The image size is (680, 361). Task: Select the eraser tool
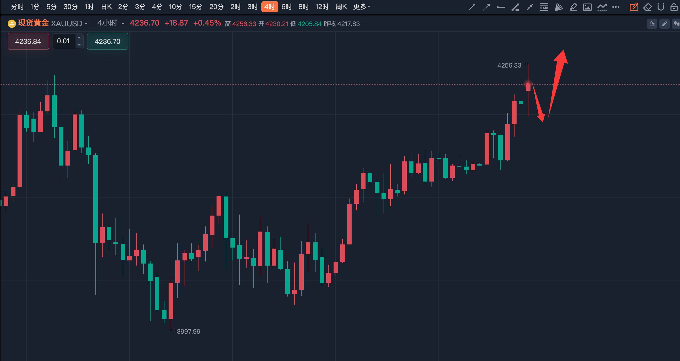click(x=647, y=7)
